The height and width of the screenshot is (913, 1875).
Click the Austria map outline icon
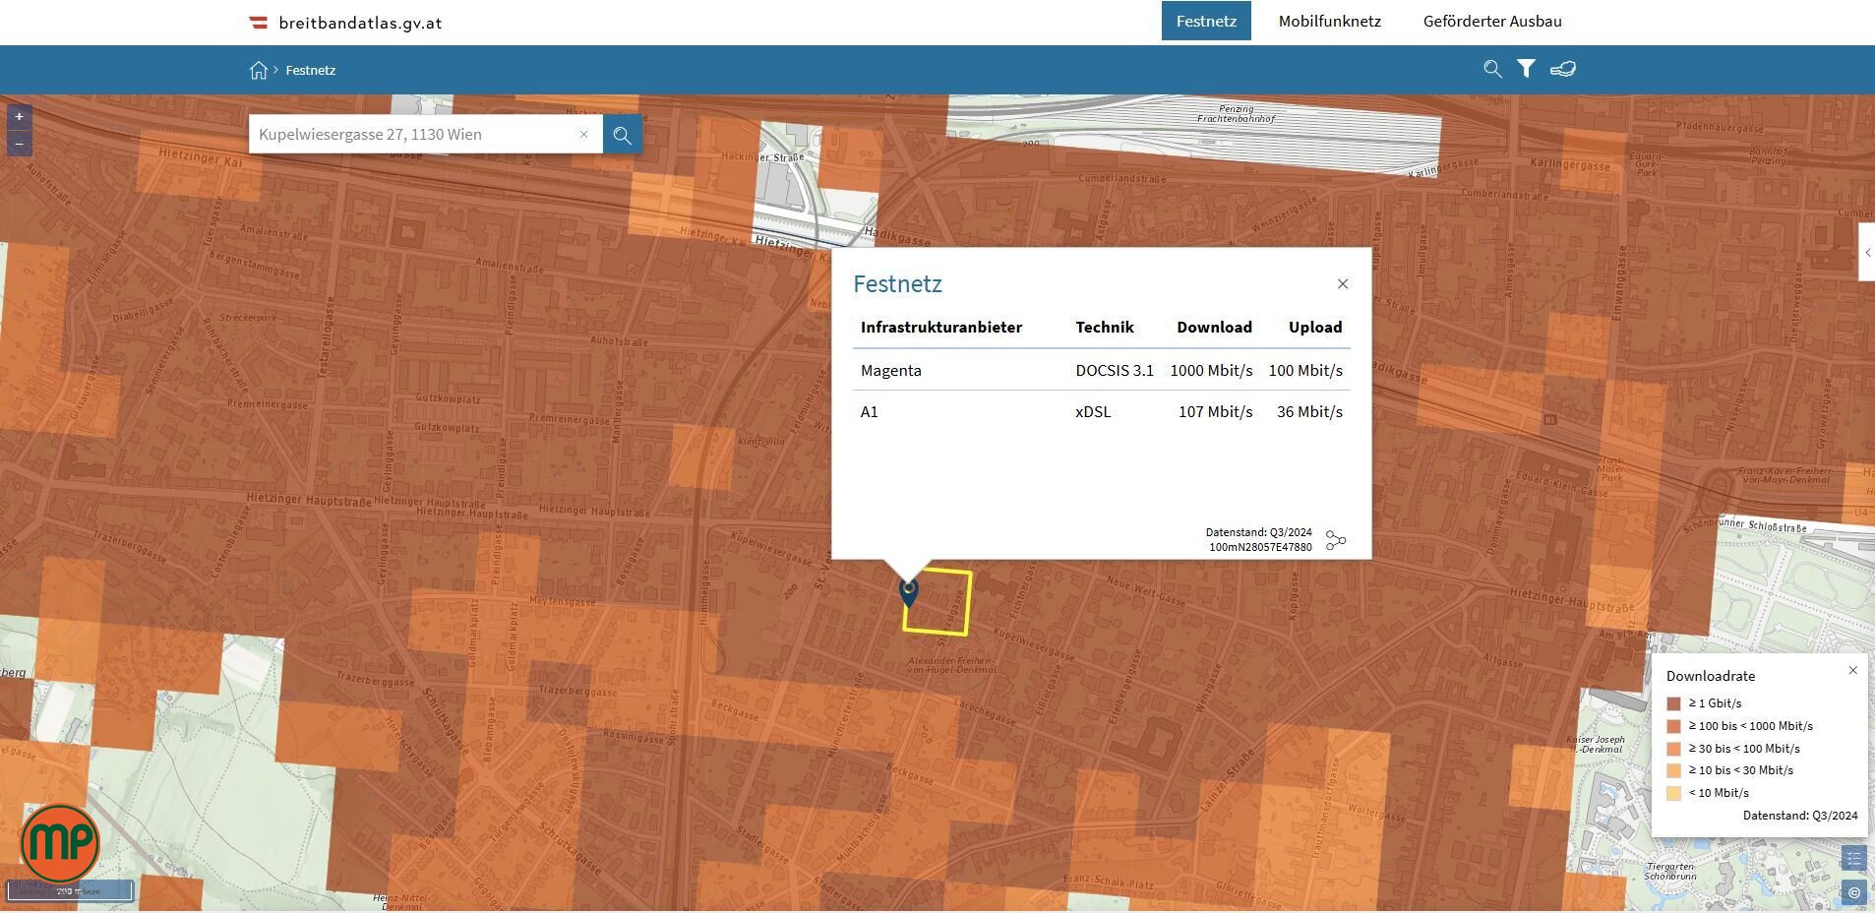(1562, 69)
